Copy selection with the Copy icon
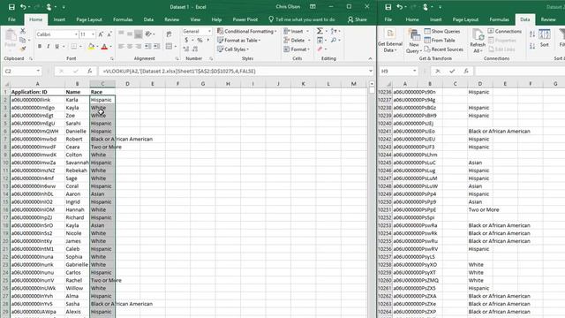 (23, 40)
